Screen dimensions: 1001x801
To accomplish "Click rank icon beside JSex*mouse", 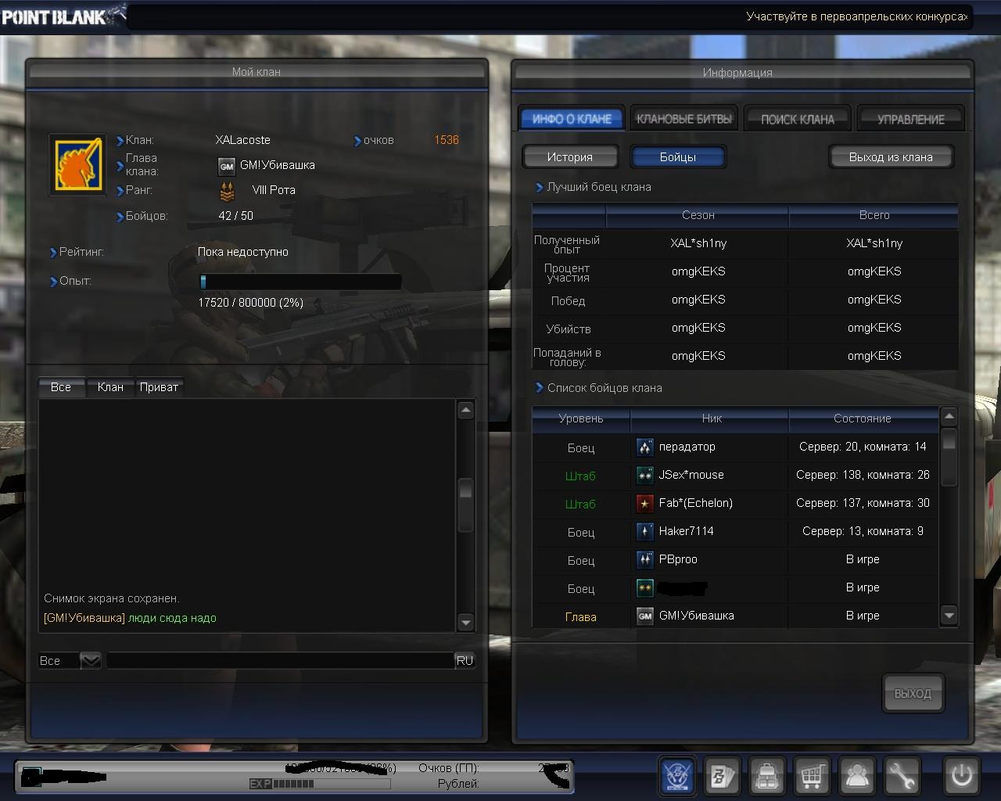I will (644, 476).
